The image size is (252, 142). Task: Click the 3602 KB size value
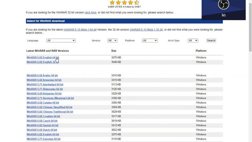(116, 130)
